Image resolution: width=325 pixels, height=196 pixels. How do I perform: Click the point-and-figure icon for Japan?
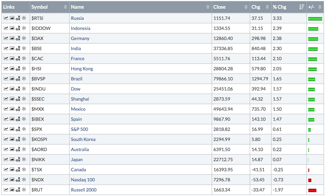pos(18,159)
